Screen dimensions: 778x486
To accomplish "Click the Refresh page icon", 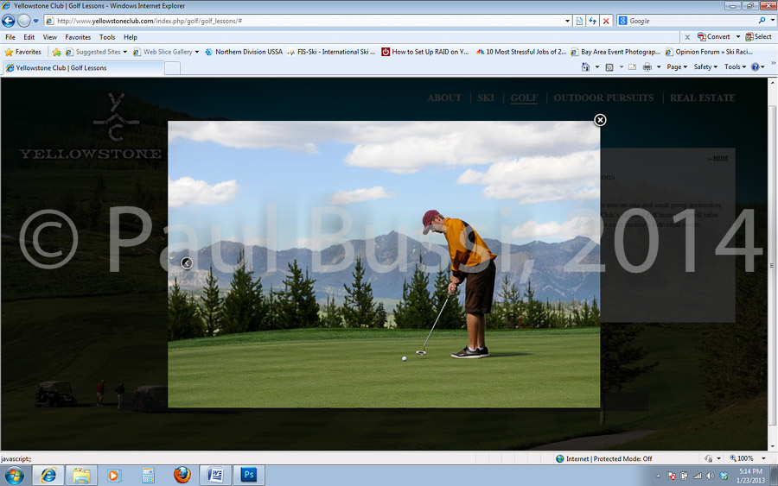I will (x=592, y=21).
